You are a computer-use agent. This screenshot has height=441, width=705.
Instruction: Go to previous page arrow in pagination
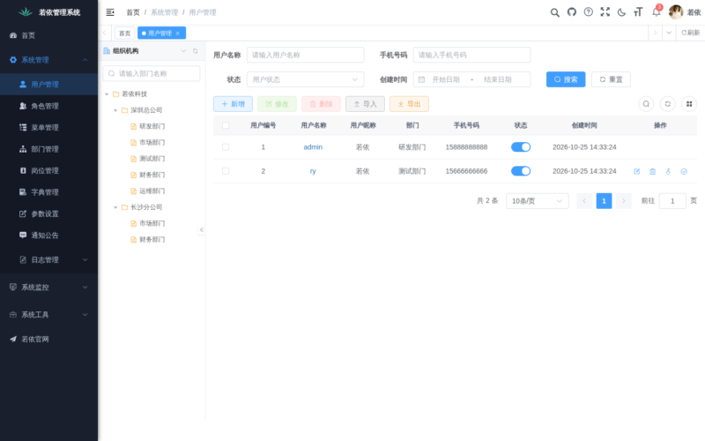[x=584, y=201]
